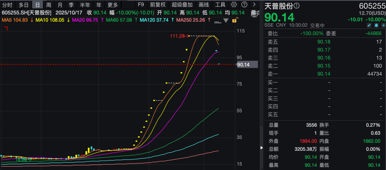The image size is (386, 170).
Task: Toggle the 超级叠加 overlay option
Action: pos(182,5)
